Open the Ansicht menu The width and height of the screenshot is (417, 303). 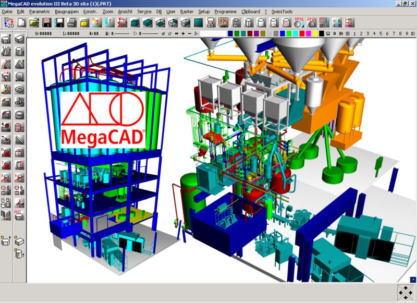[x=125, y=11]
